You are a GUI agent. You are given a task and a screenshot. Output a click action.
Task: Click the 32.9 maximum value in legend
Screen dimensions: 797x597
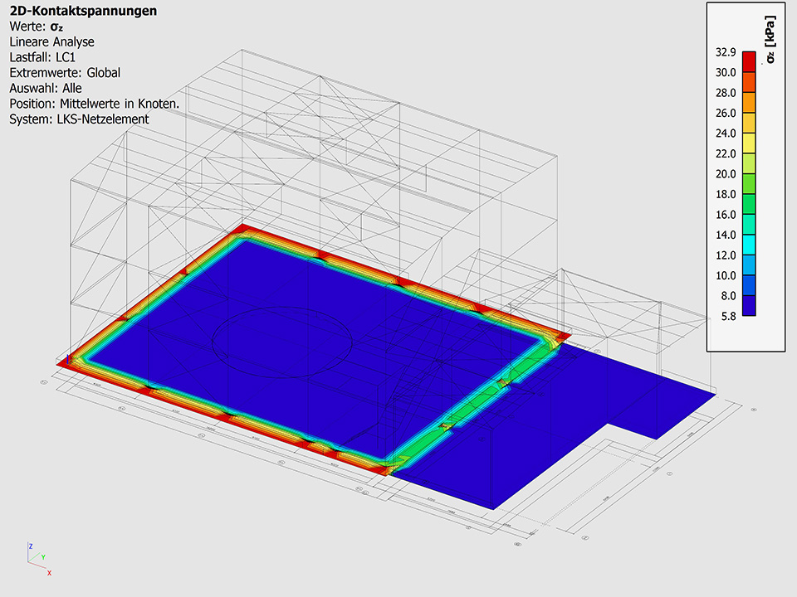click(x=726, y=52)
